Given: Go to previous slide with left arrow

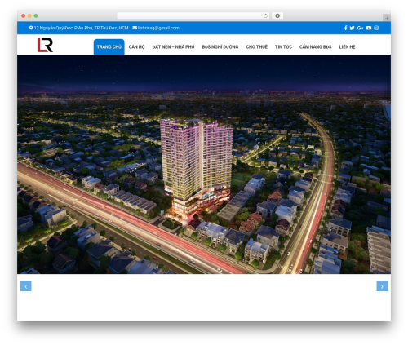Looking at the screenshot, I should [x=26, y=286].
